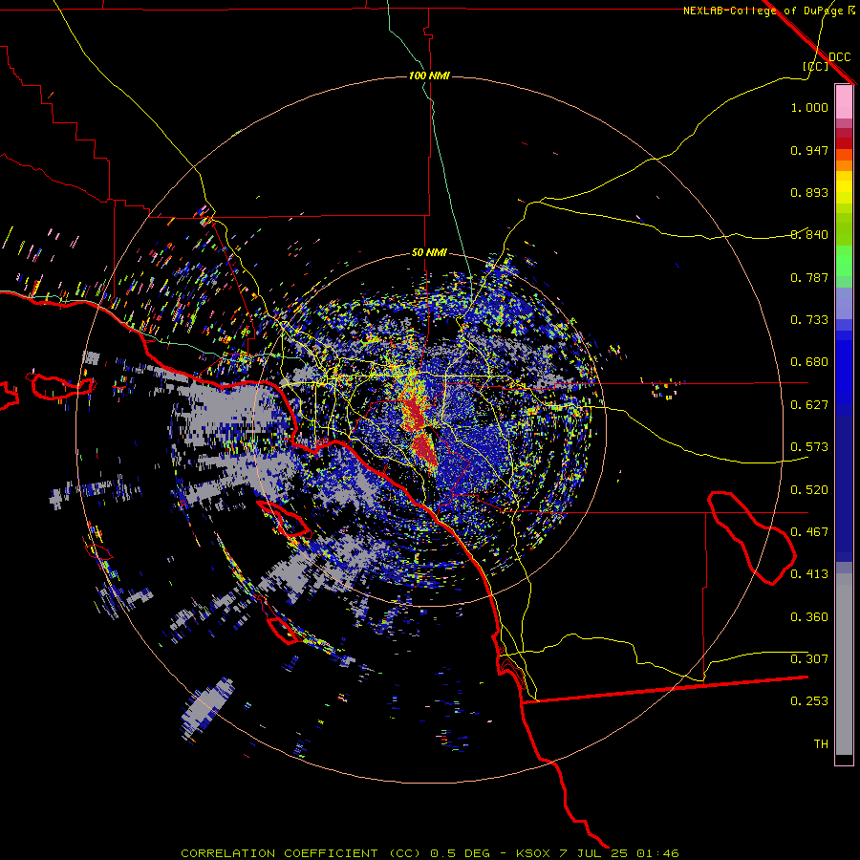Click the 0.520 scale value

tap(809, 490)
